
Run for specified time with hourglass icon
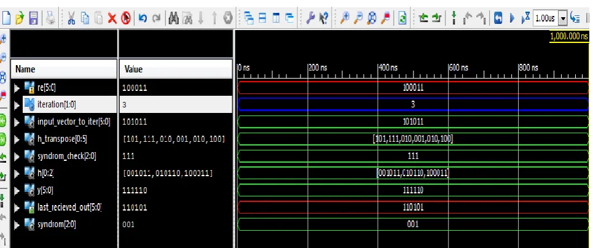coord(525,17)
